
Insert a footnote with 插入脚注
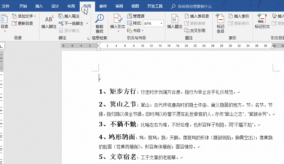49,22
